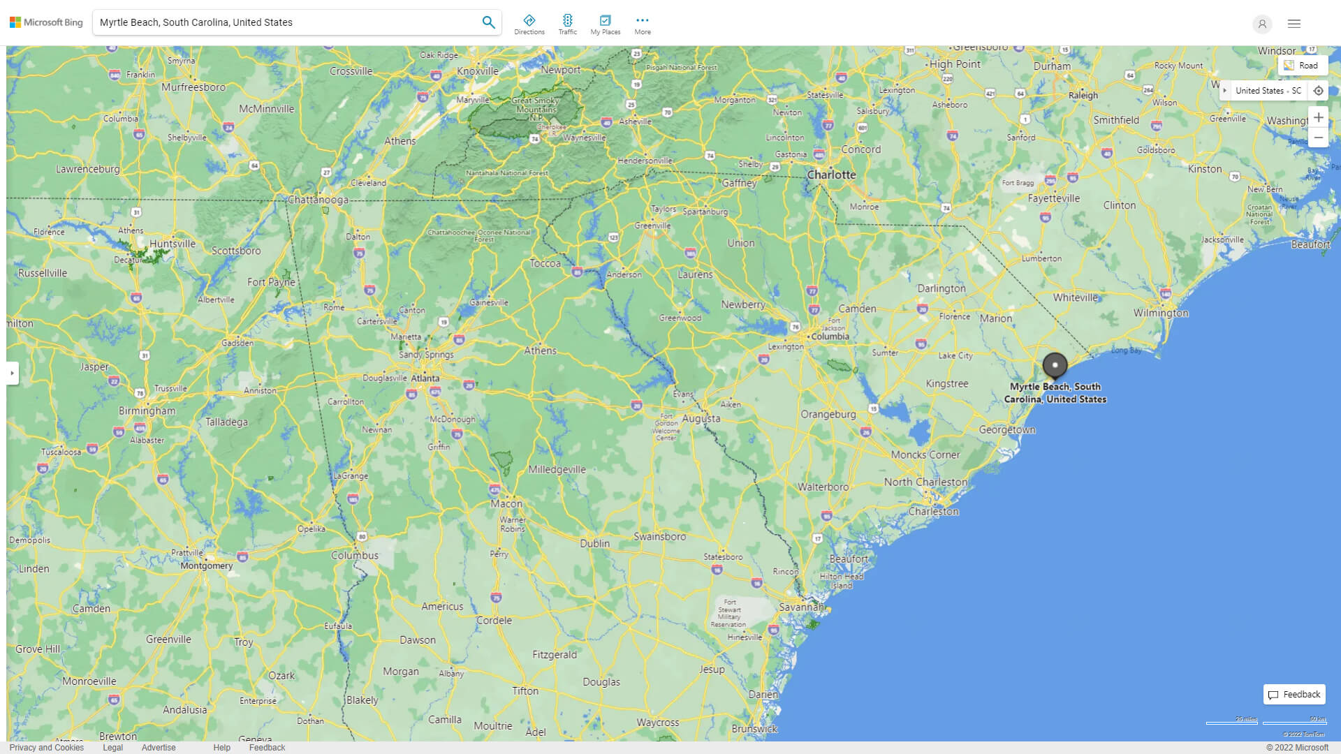Toggle the Traffic overlay
This screenshot has width=1341, height=754.
(568, 23)
